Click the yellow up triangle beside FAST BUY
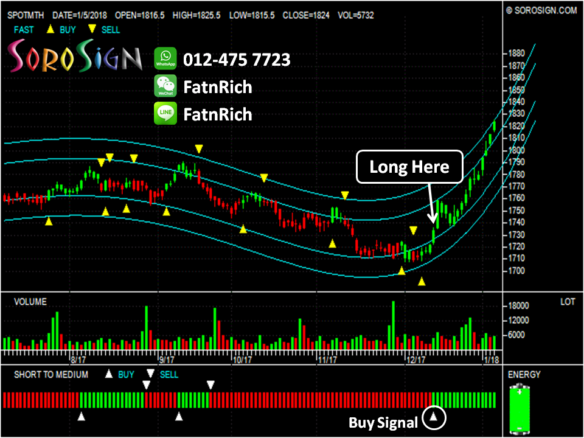Viewport: 584px width, 438px height. tap(50, 29)
